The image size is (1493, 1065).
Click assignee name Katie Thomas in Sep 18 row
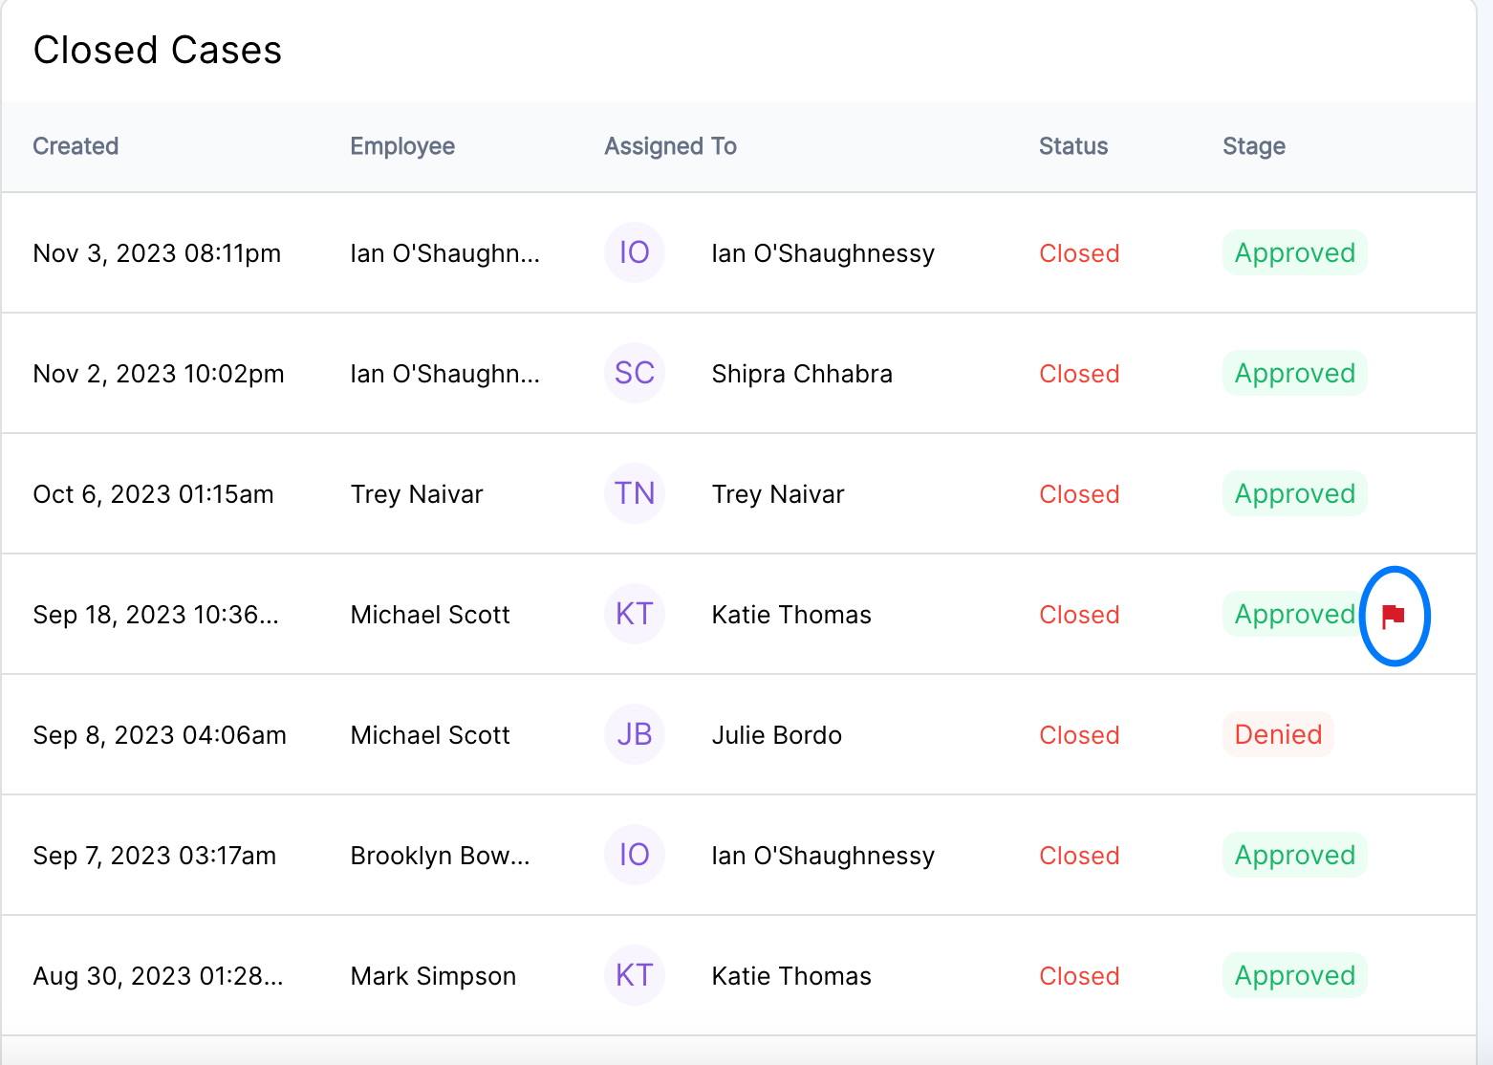(791, 615)
